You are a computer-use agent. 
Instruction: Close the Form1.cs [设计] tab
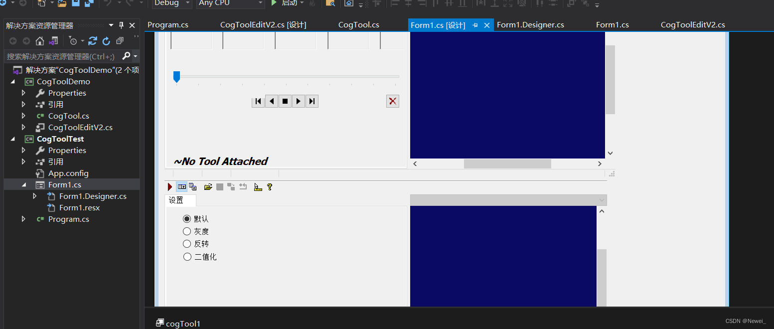click(487, 25)
